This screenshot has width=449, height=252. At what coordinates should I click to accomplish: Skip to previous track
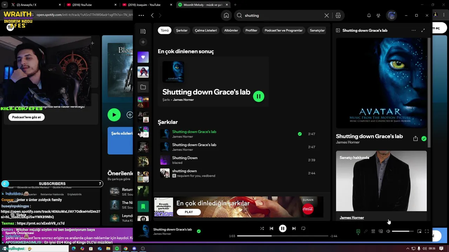(271, 229)
